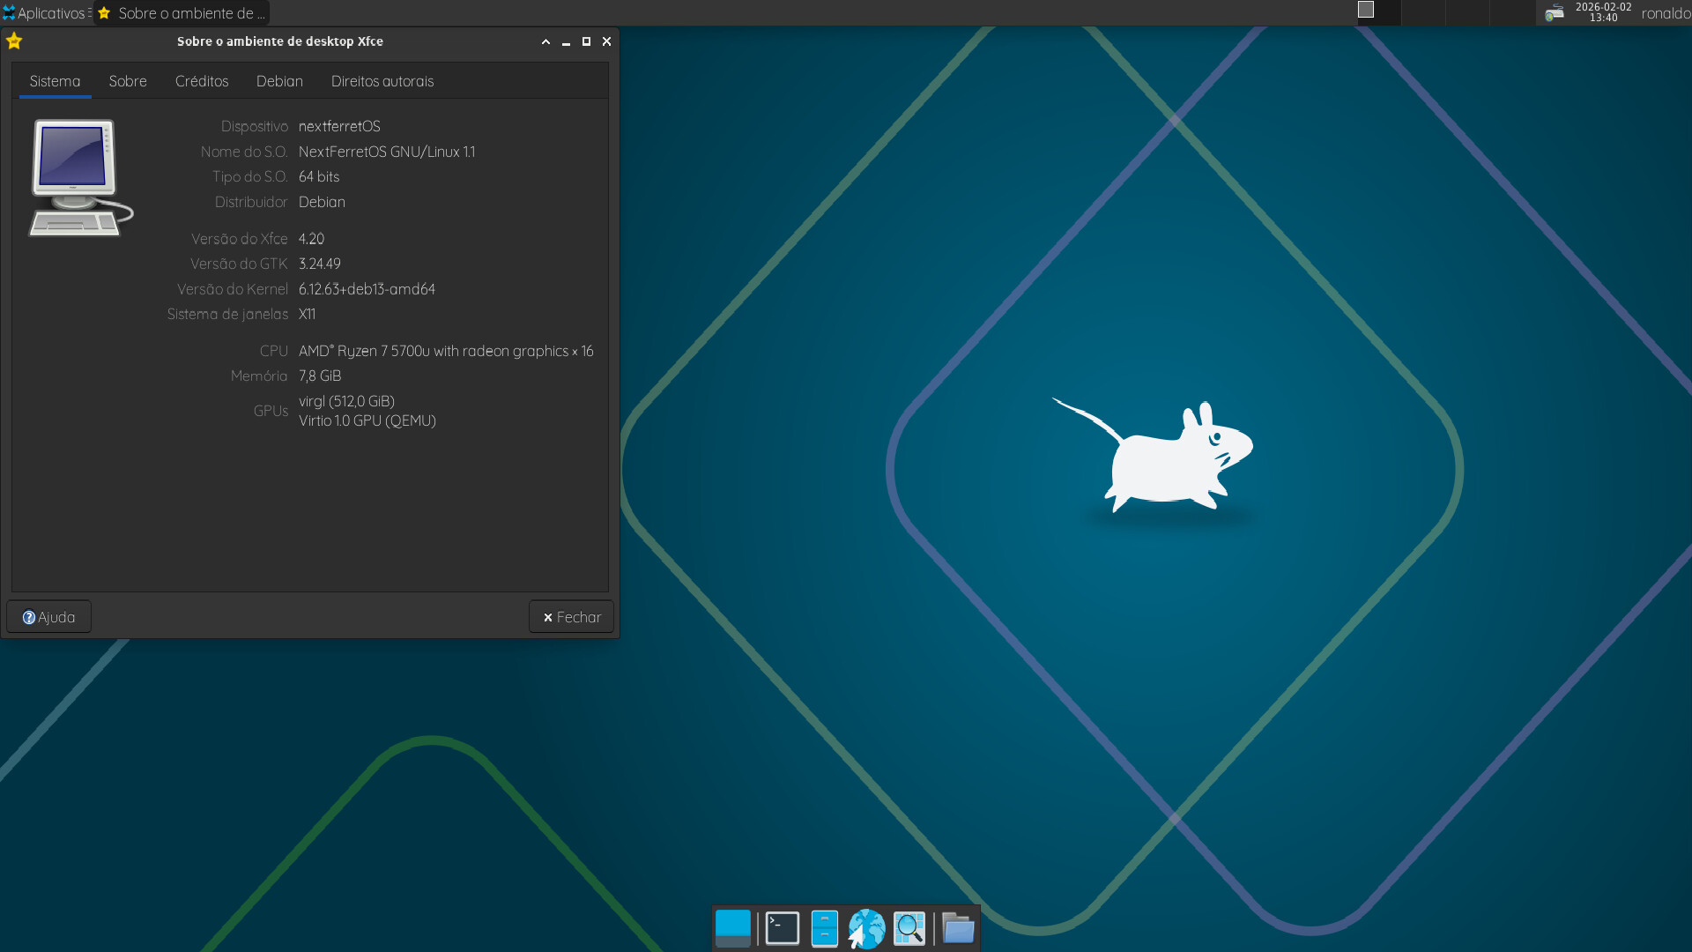
Task: Switch to the Créditos tab
Action: click(202, 81)
